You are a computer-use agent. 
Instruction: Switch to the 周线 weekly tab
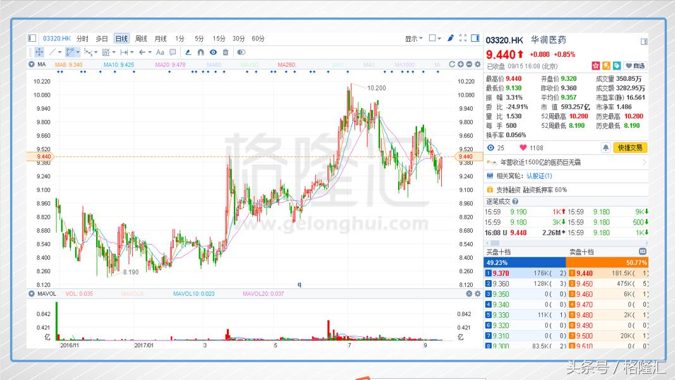[141, 39]
